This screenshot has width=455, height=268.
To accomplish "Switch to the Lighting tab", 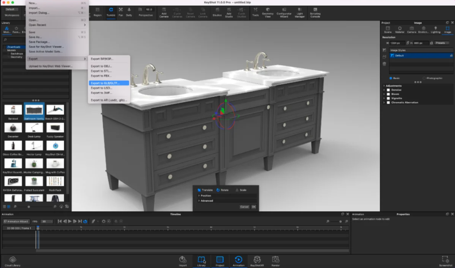I will click(x=435, y=30).
